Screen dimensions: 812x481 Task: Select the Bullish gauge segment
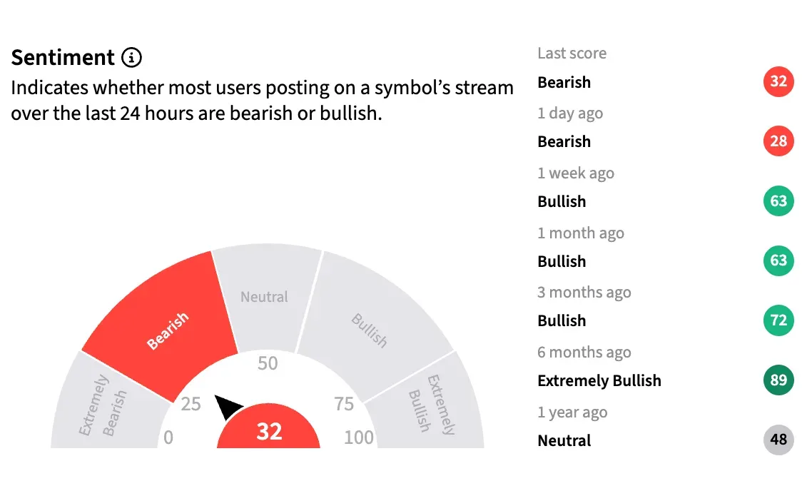(370, 328)
